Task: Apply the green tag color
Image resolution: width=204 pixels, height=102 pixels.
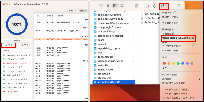Action: (x=178, y=63)
